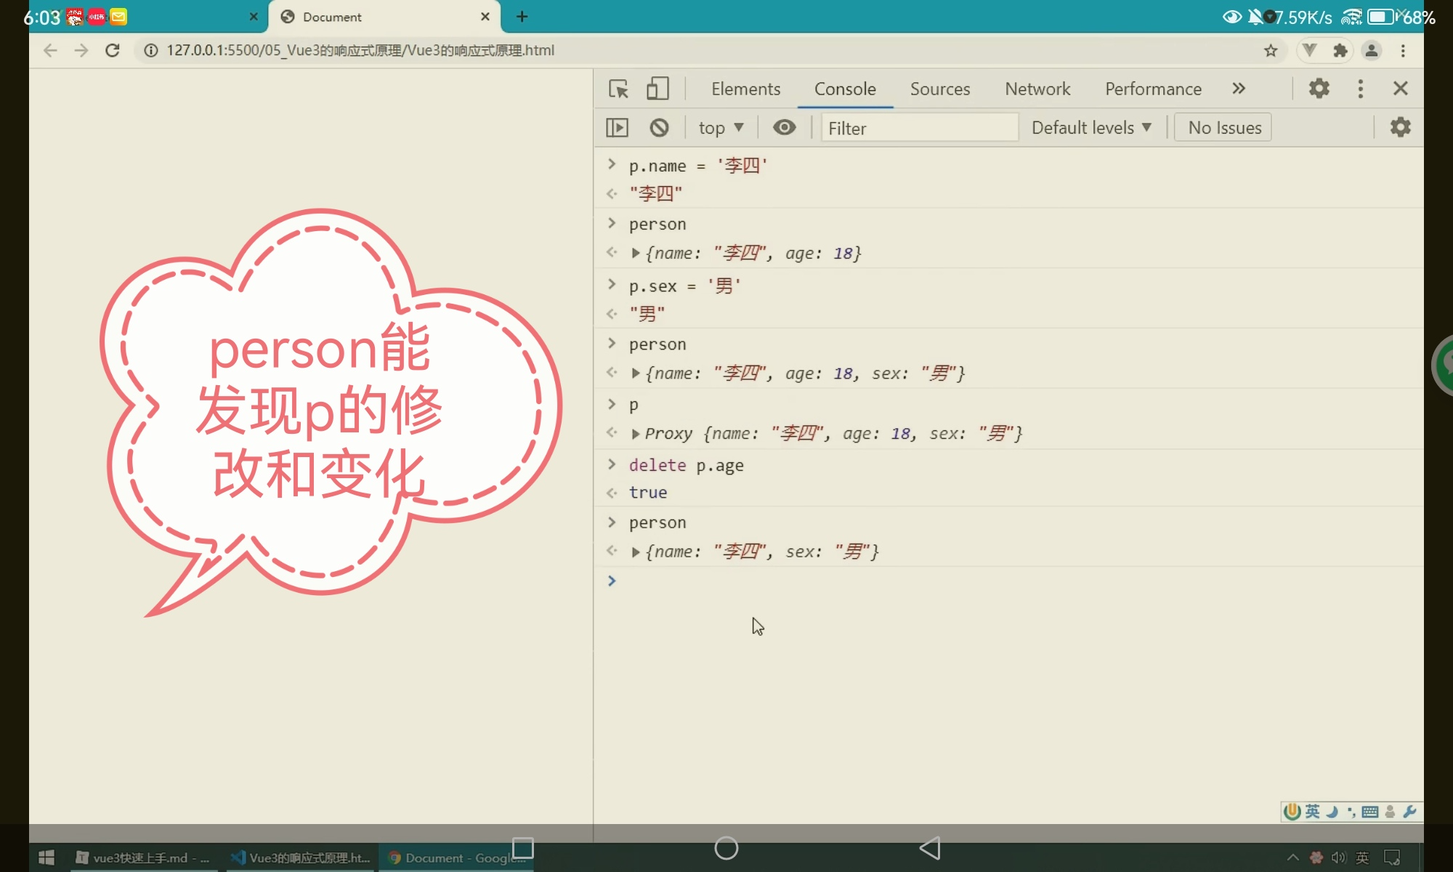Switch to the Elements tab
Image resolution: width=1453 pixels, height=872 pixels.
point(745,89)
